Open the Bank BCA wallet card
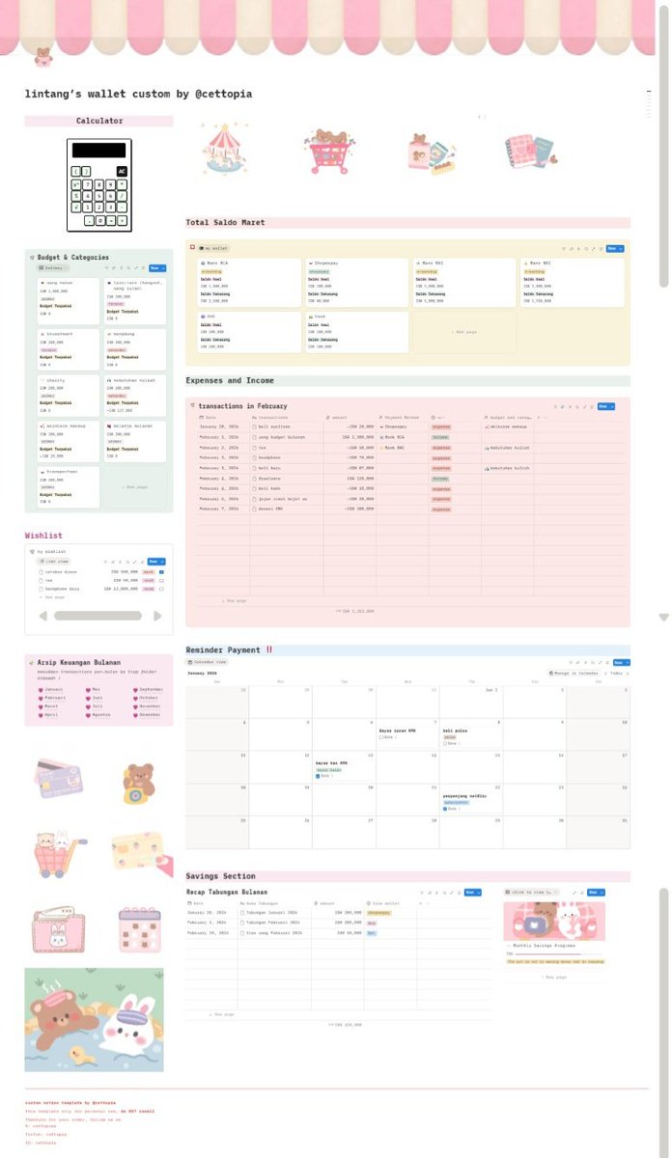Viewport: 672px width, 1158px height. (x=251, y=282)
